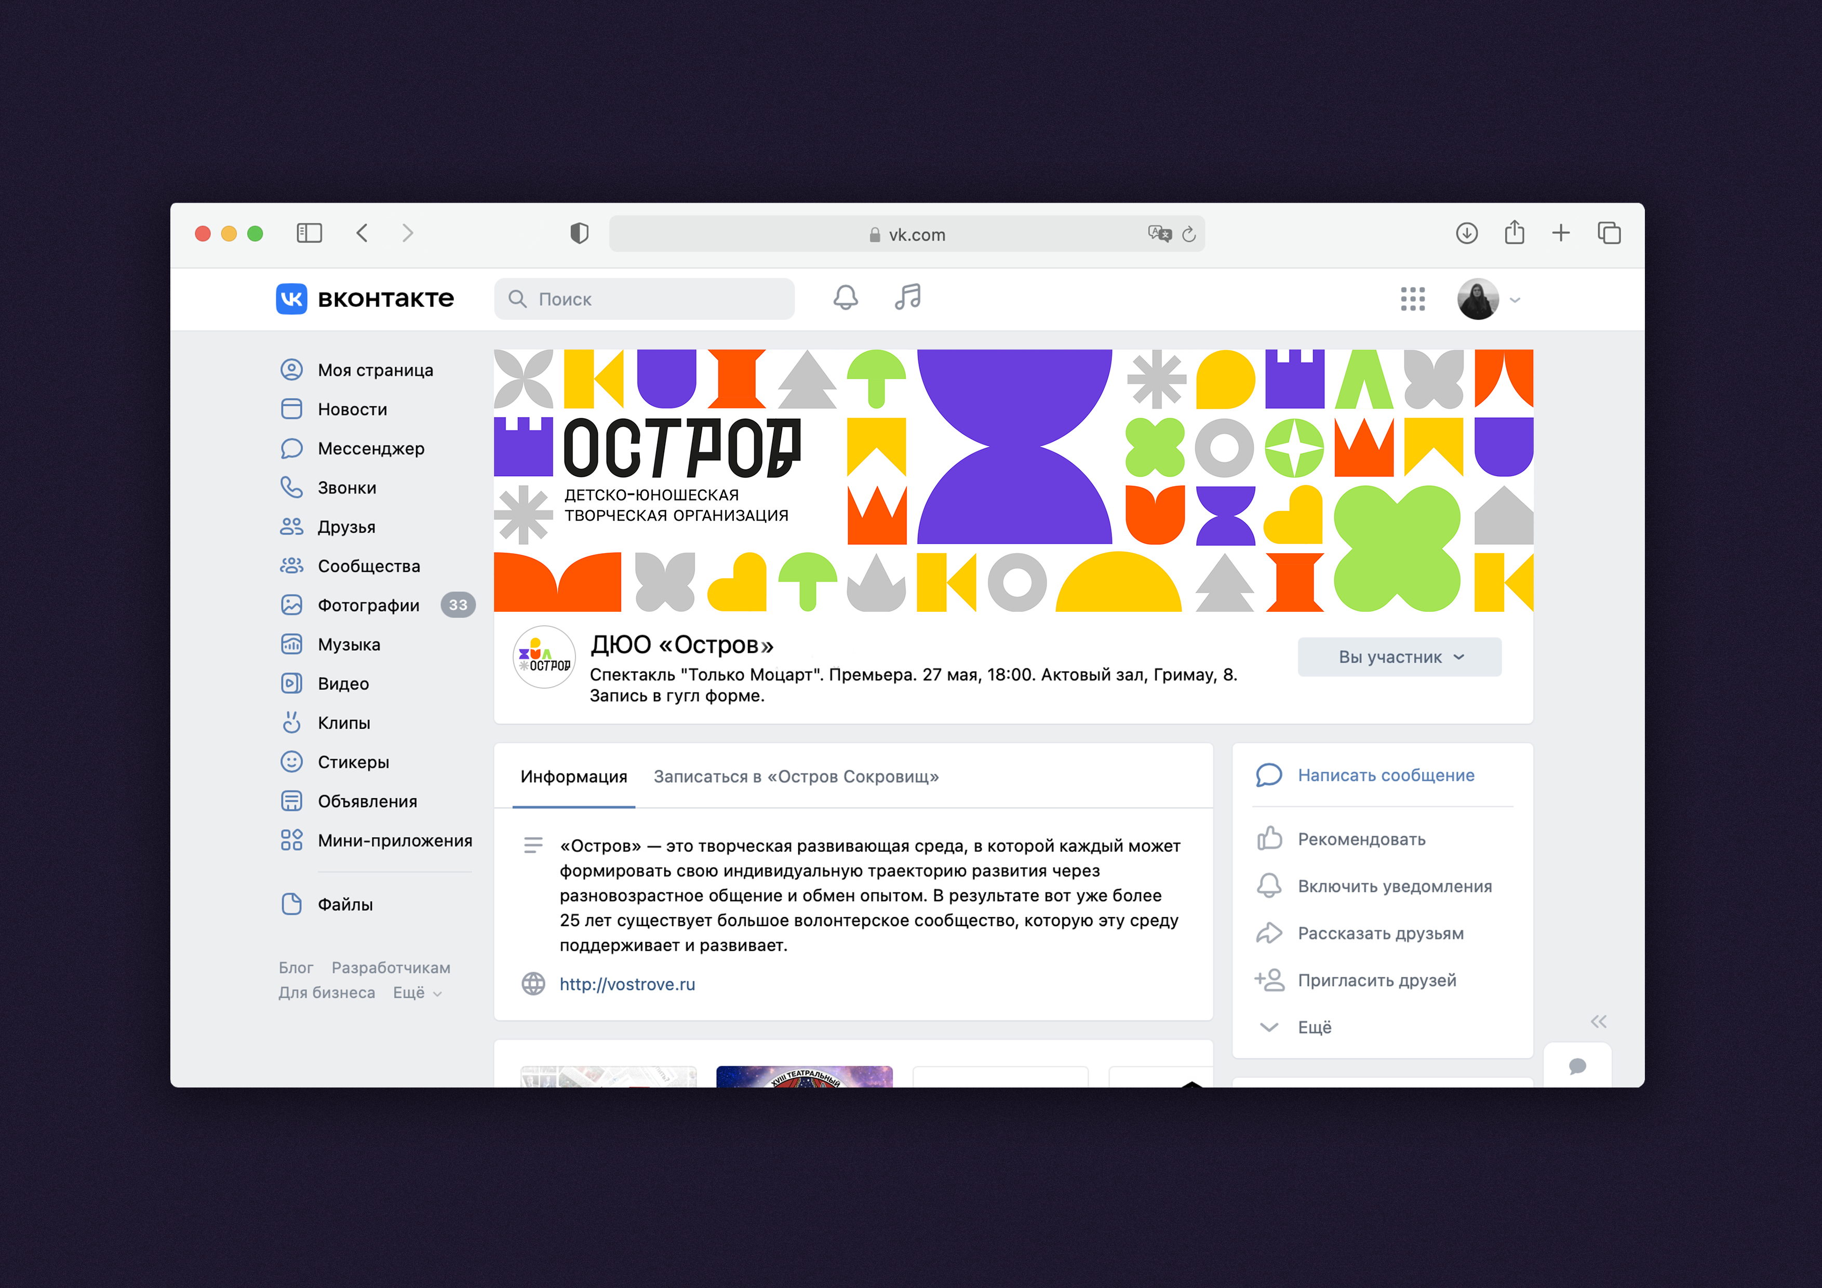Click the notifications bell in VK header

tap(845, 299)
